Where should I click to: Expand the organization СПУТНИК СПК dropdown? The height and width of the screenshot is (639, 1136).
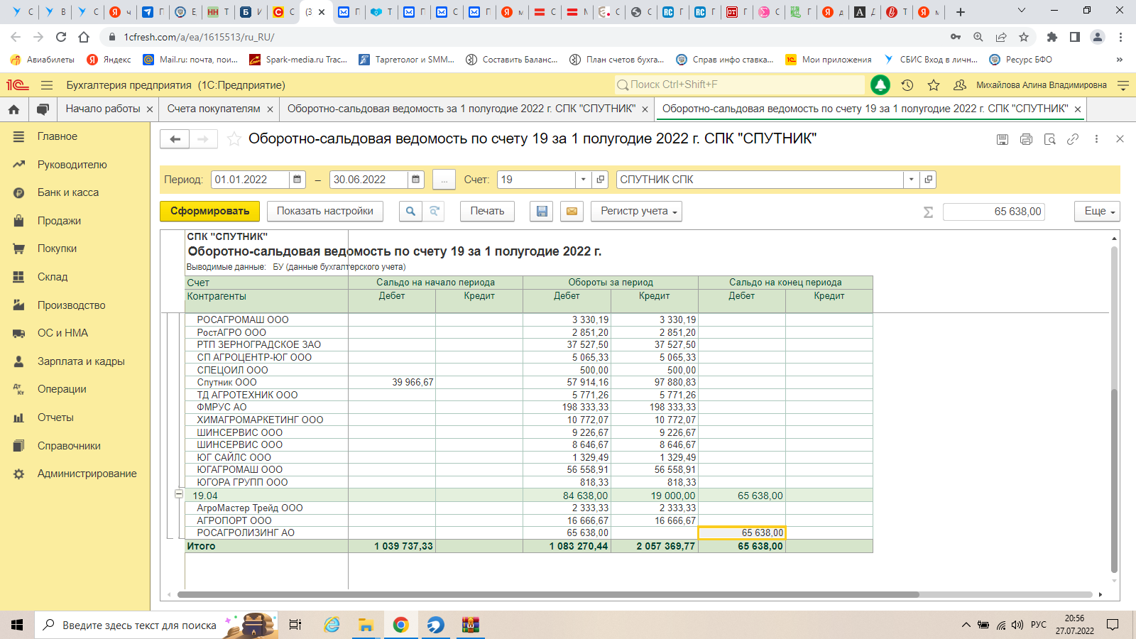tap(911, 180)
